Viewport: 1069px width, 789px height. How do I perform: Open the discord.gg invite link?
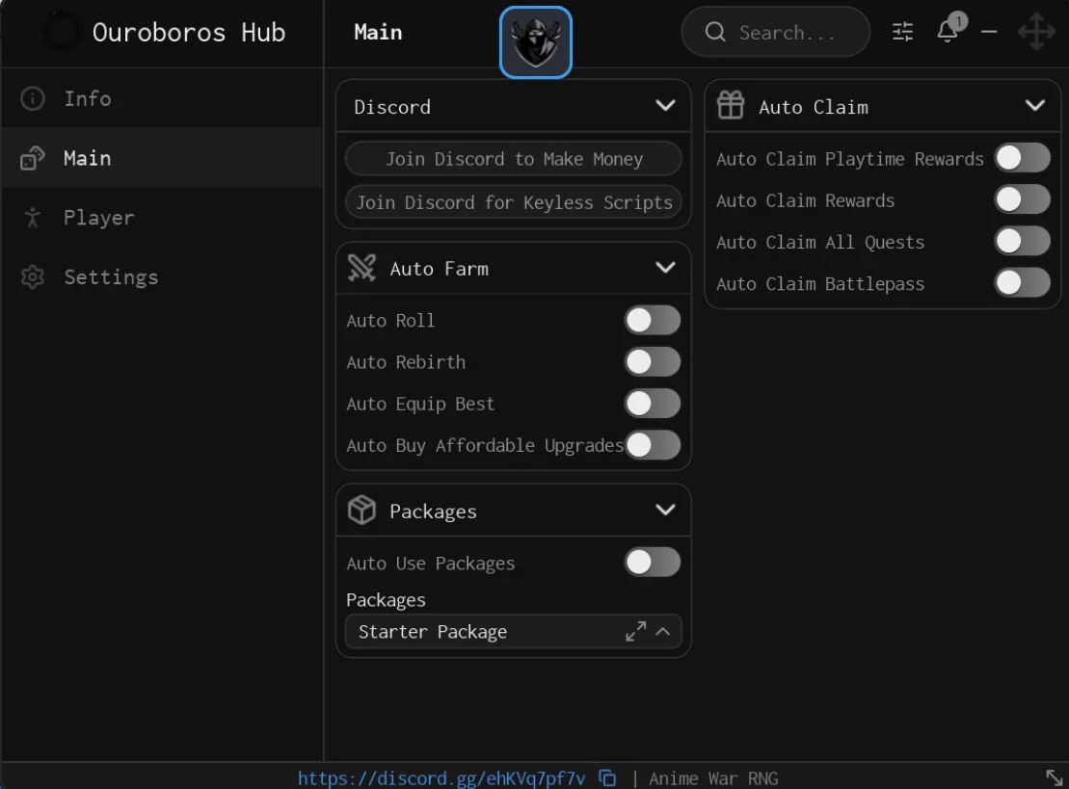pos(441,778)
